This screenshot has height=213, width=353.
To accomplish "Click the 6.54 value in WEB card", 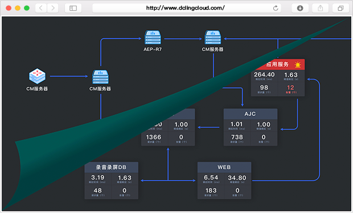I will (211, 177).
